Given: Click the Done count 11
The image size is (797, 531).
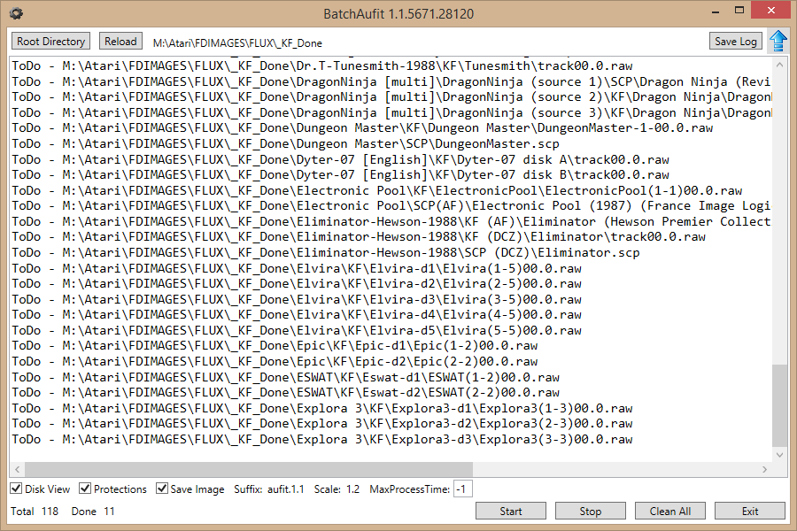Looking at the screenshot, I should click(109, 512).
